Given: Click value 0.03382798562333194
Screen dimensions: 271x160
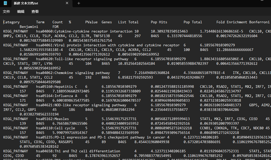Looking at the screenshot, I should click(x=39, y=114).
